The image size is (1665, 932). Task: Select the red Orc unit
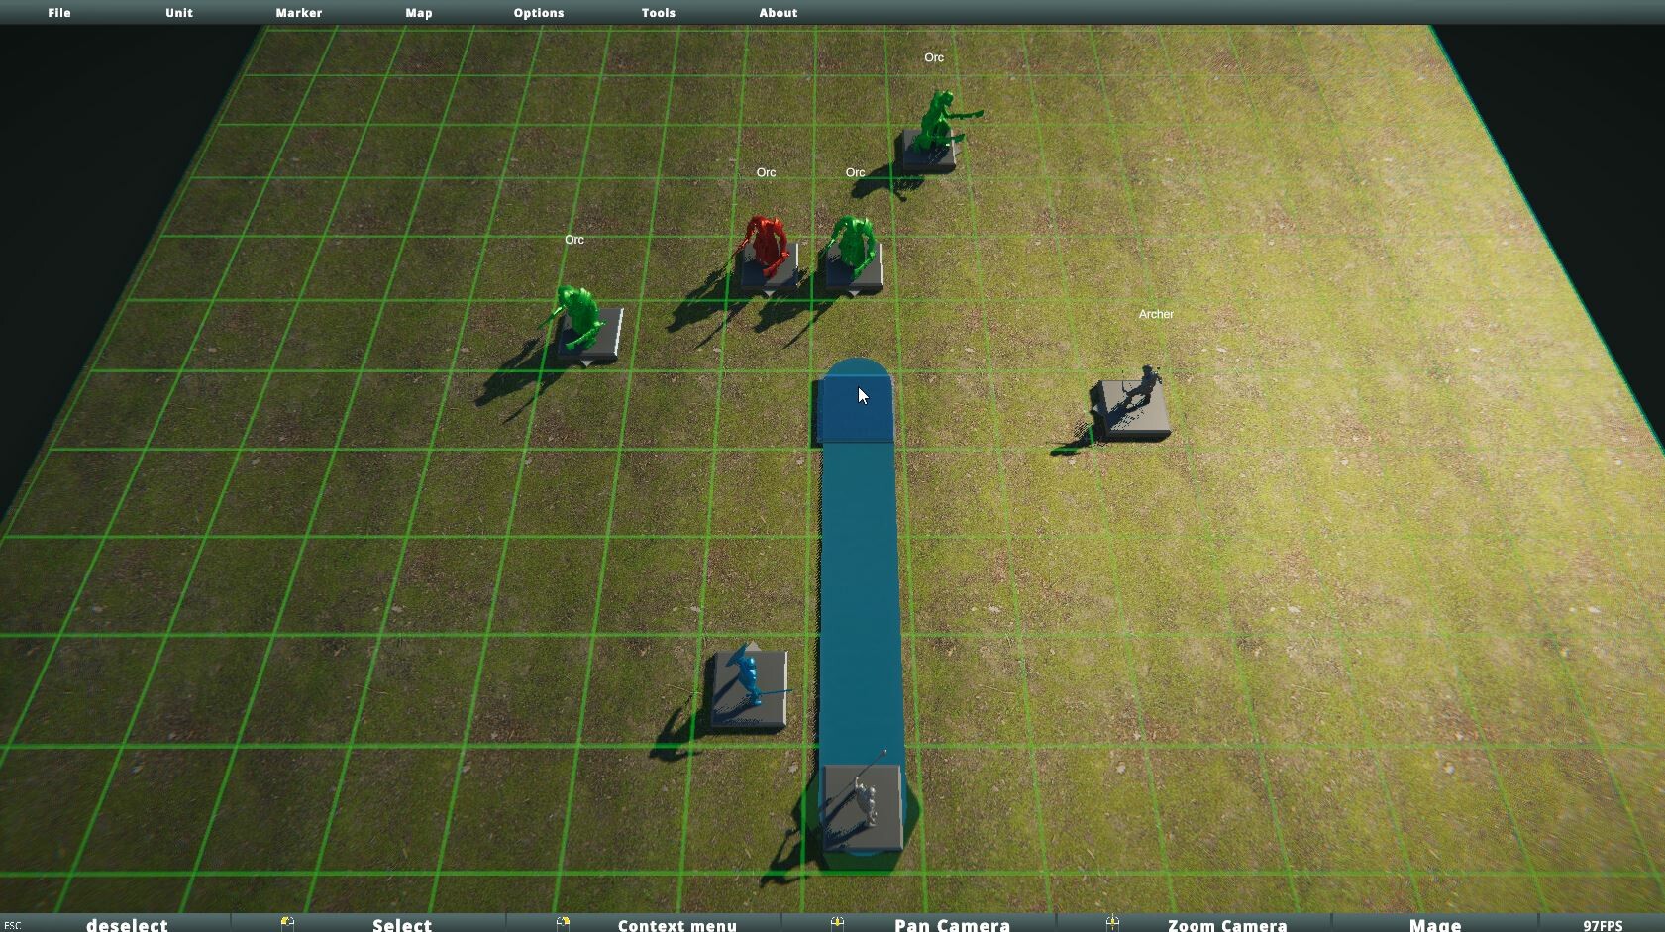pos(768,243)
